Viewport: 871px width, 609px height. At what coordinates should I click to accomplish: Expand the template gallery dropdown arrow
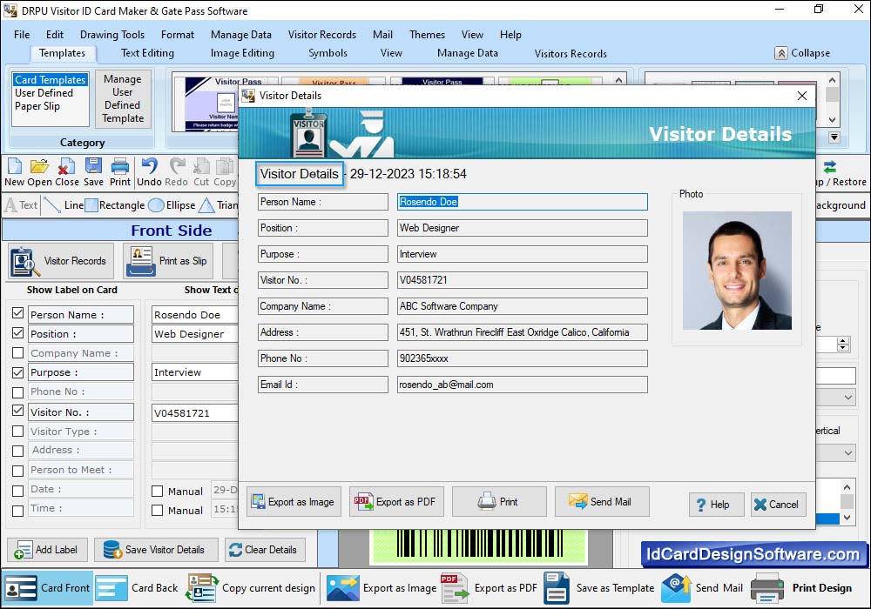click(834, 137)
